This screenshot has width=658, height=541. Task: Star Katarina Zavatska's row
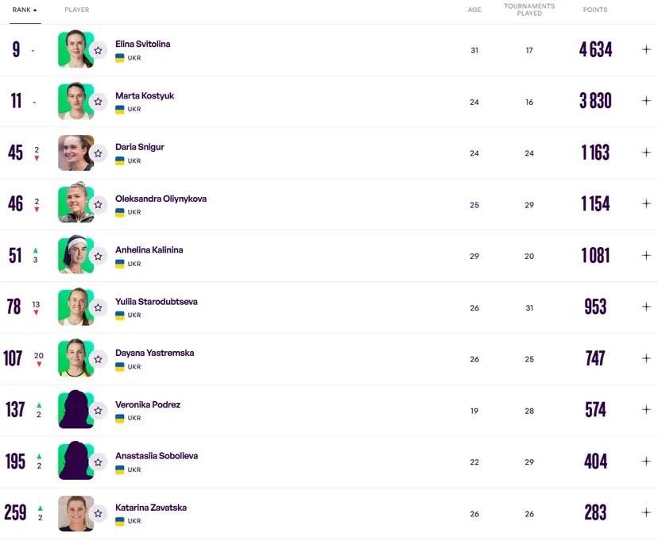(98, 513)
